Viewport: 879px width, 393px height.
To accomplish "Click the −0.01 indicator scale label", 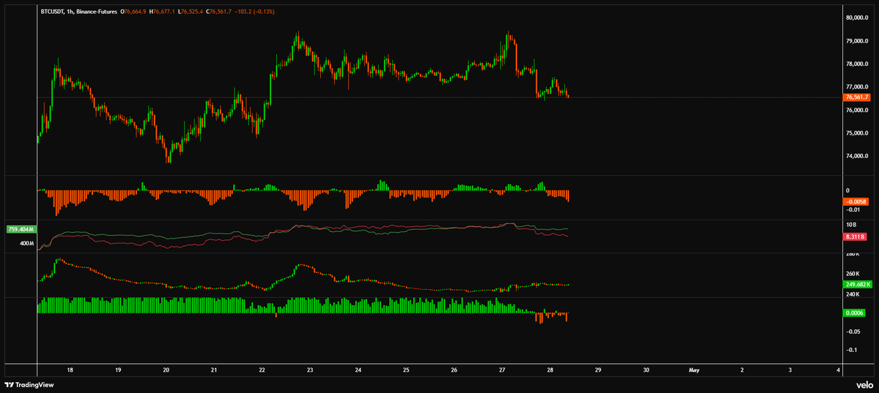I will (x=852, y=209).
